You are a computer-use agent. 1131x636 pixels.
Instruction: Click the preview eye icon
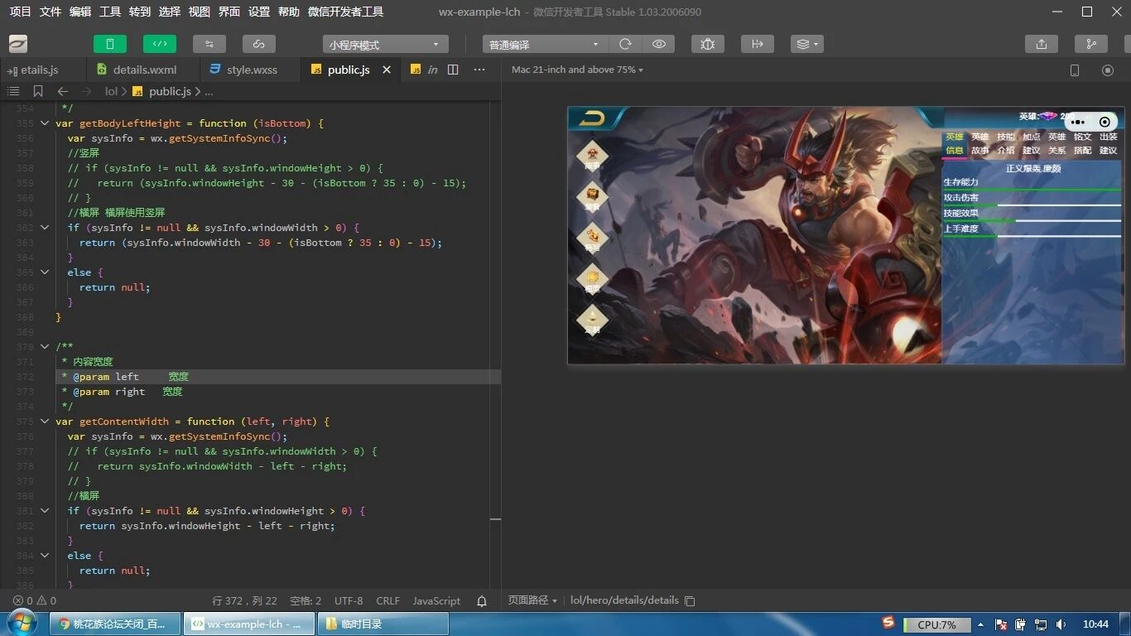tap(659, 44)
